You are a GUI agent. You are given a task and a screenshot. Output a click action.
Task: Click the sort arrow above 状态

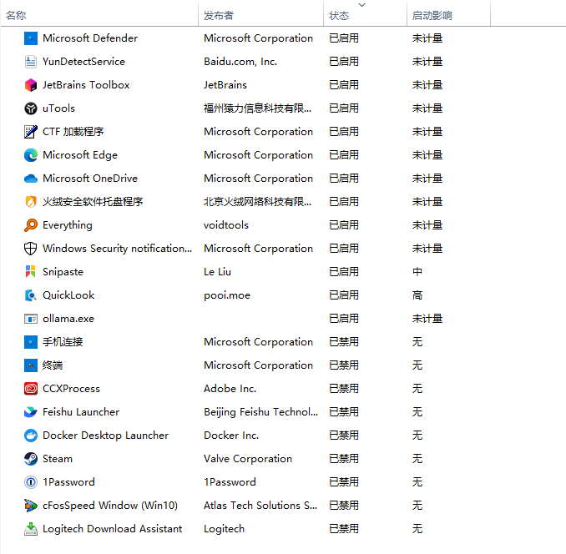(x=361, y=5)
